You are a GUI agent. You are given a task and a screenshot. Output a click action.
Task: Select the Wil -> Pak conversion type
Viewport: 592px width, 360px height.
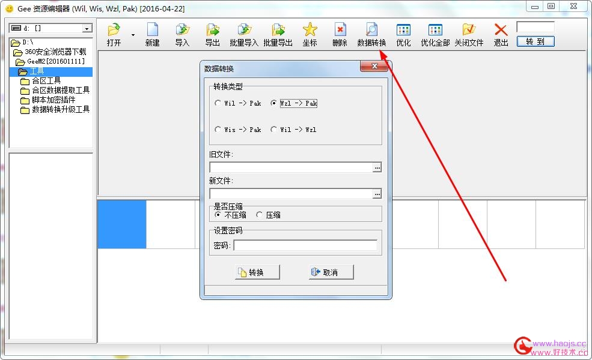(x=238, y=103)
